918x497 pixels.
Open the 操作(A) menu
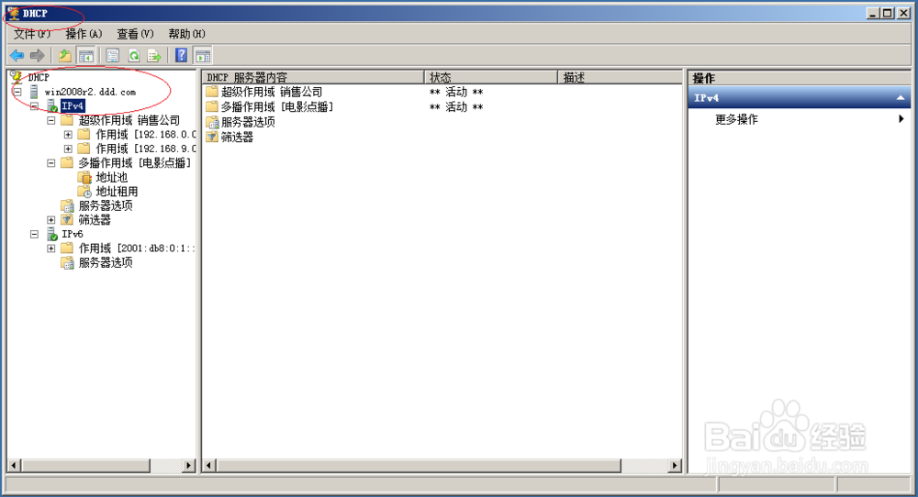84,34
